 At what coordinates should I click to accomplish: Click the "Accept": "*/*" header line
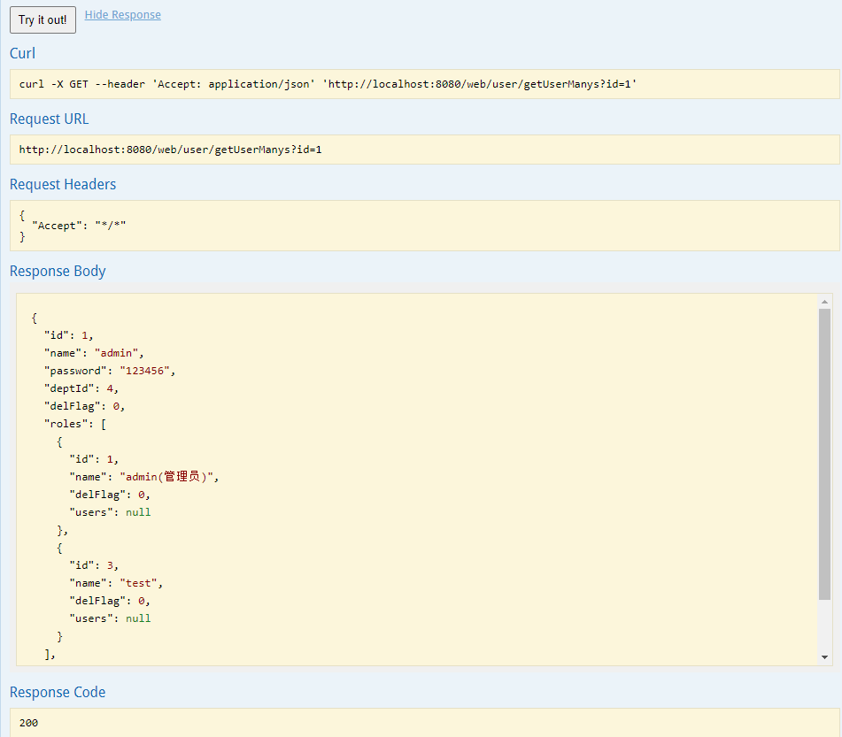pyautogui.click(x=79, y=226)
